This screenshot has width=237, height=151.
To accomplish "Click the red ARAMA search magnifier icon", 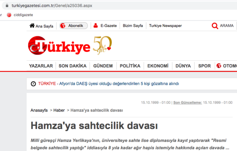I will (x=215, y=26).
